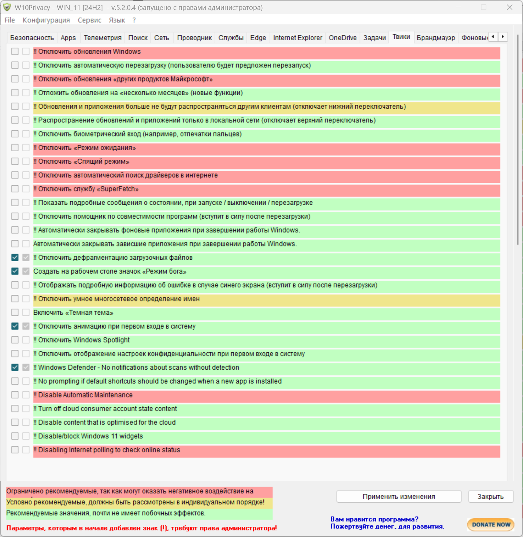Check 'Disable/block Windows 11 widgets' option
This screenshot has height=537, width=523.
click(x=15, y=436)
